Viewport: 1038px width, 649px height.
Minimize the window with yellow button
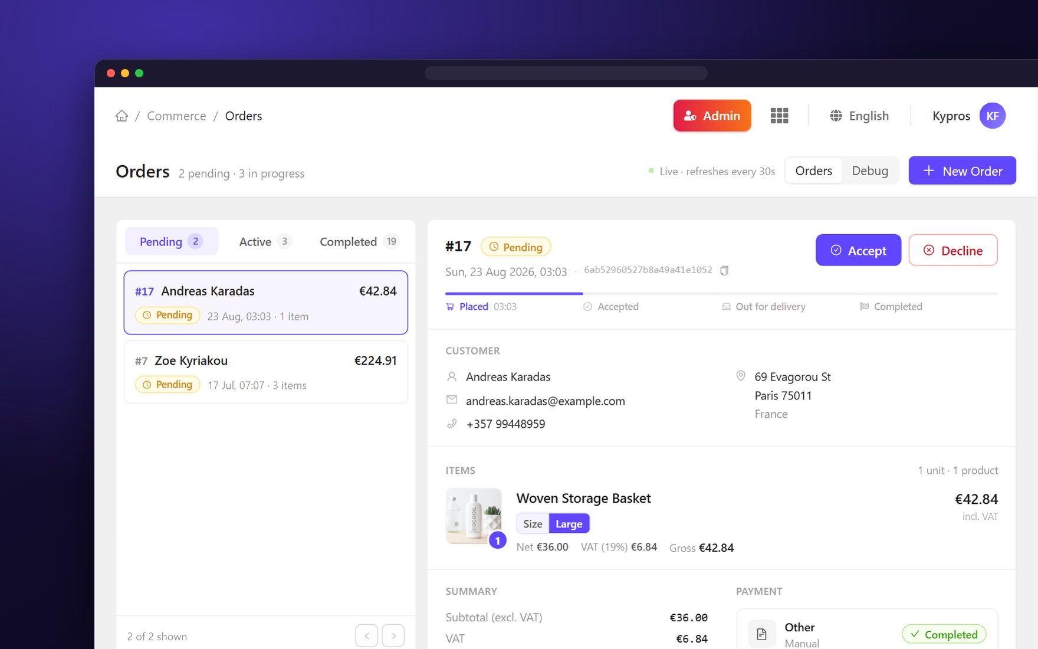click(x=125, y=73)
